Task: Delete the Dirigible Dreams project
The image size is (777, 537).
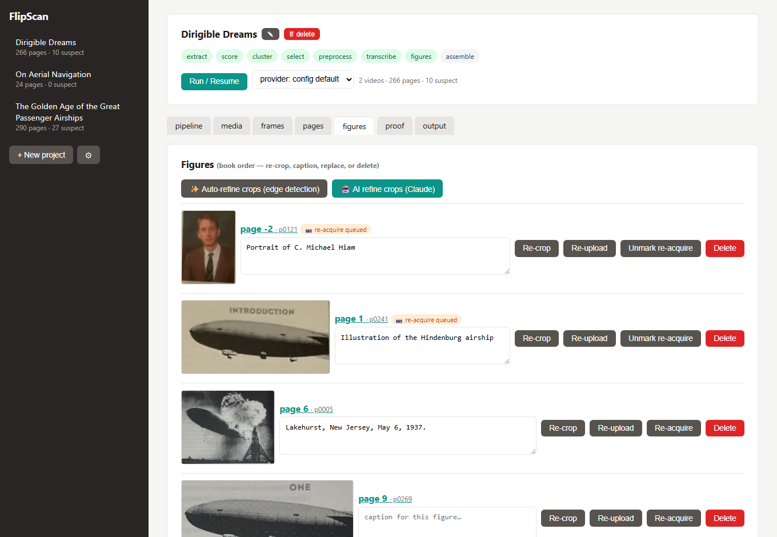Action: coord(302,34)
